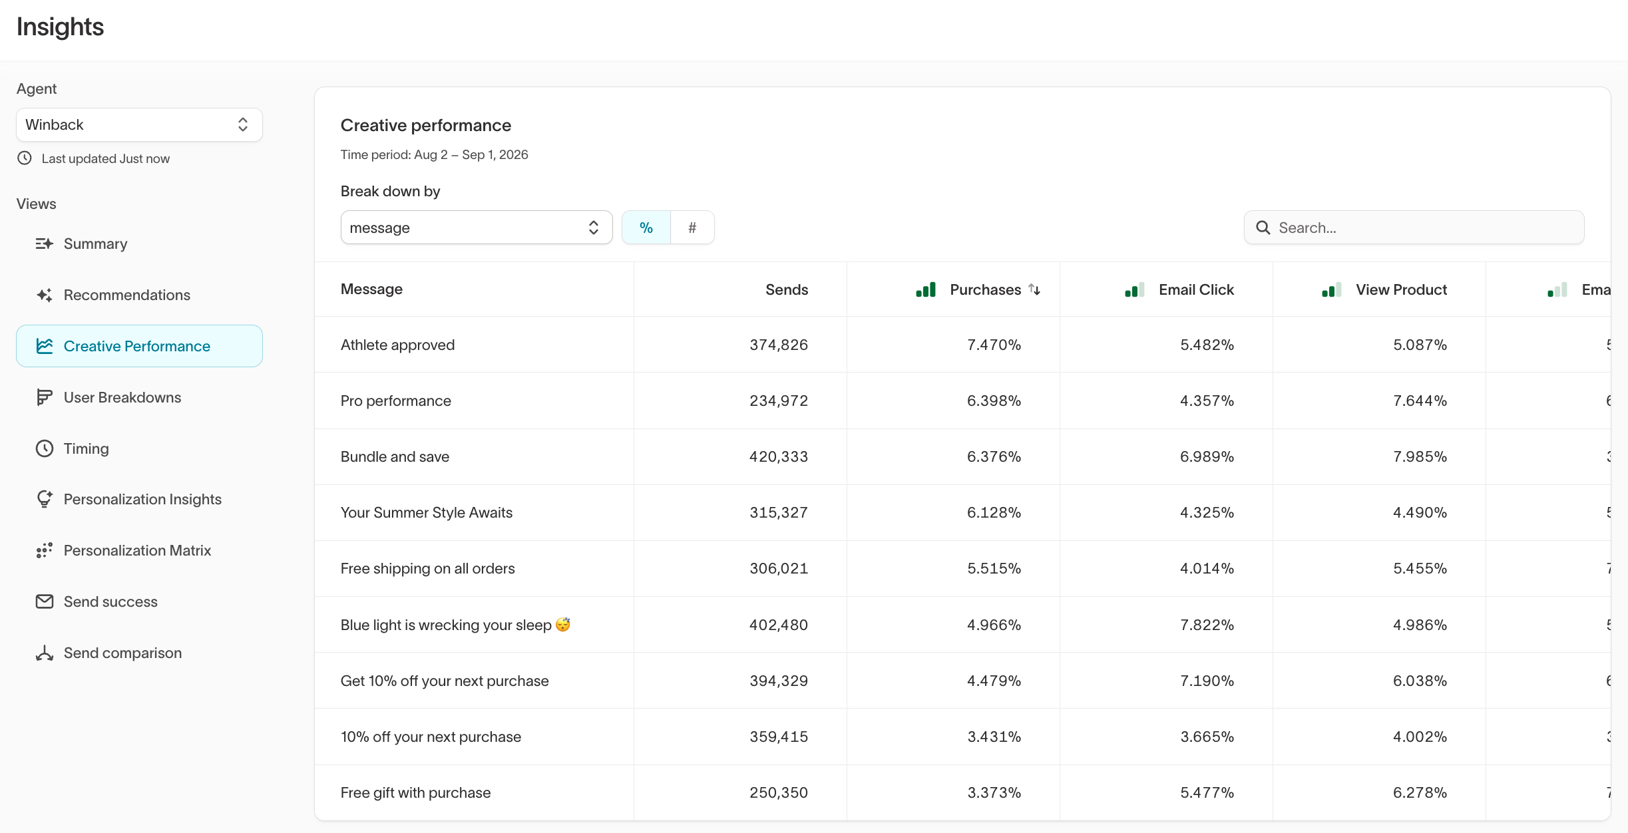Click the clock icon near Last updated
This screenshot has height=833, width=1628.
(25, 158)
